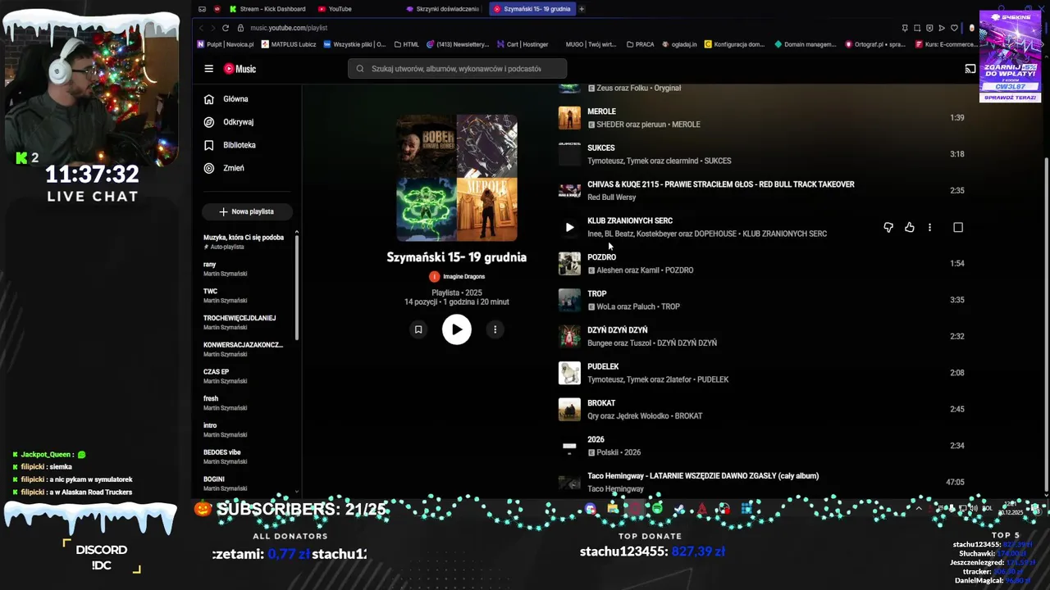
Task: Switch to the Stream - Kick Dashboard tab
Action: click(267, 9)
